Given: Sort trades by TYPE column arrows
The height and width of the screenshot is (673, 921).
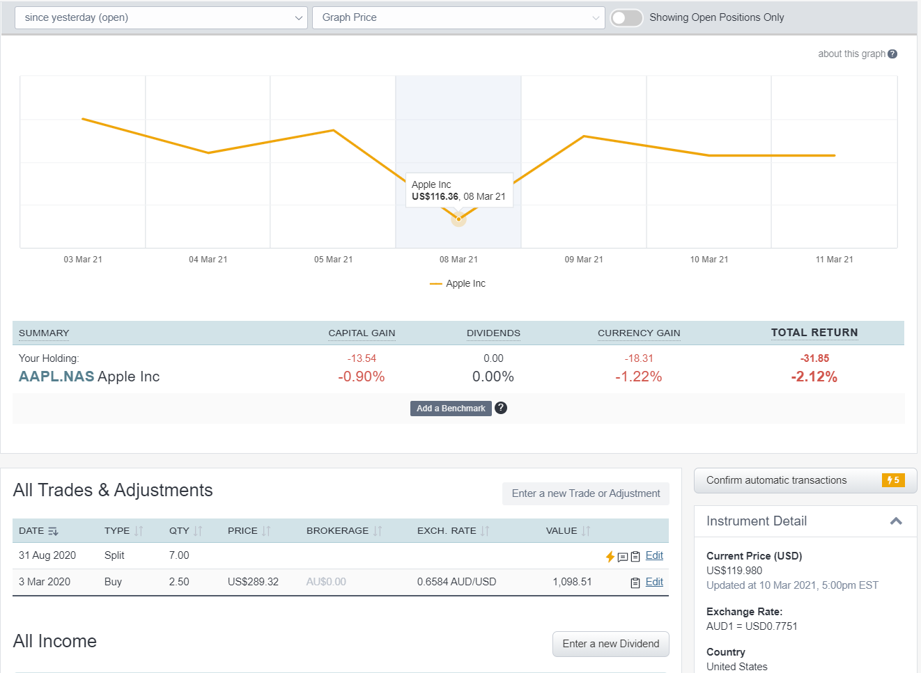Looking at the screenshot, I should coord(139,531).
